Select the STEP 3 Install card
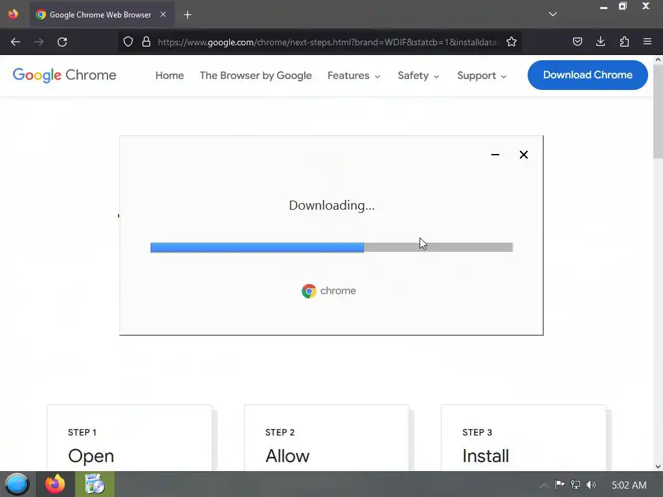The width and height of the screenshot is (663, 497). coord(523,438)
